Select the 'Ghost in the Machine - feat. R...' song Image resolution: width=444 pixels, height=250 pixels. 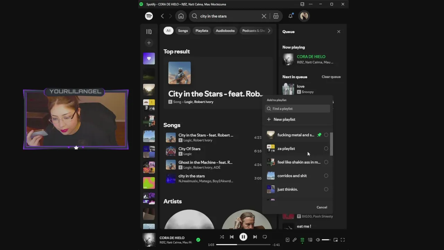click(x=214, y=165)
